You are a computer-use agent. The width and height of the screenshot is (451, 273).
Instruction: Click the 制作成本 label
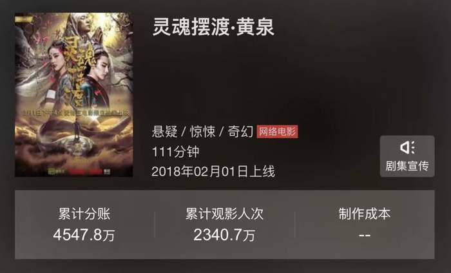click(x=365, y=214)
